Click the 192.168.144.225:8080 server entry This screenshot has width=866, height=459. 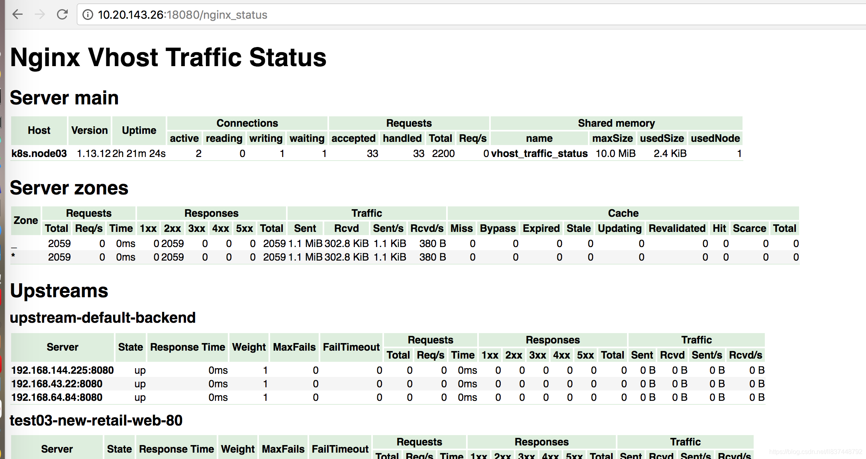[x=55, y=370]
